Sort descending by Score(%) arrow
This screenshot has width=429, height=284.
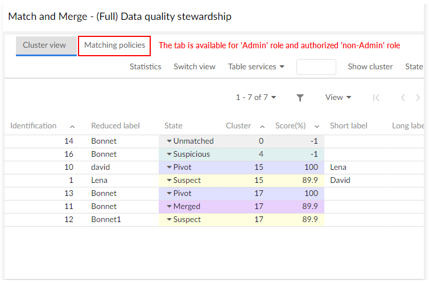pyautogui.click(x=317, y=126)
